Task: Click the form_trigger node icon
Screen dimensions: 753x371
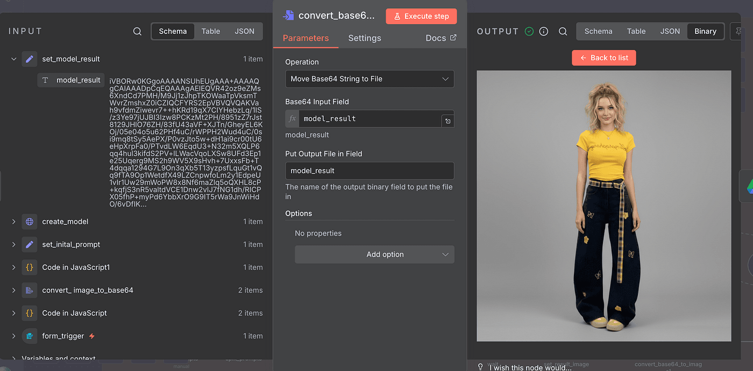Action: 30,336
